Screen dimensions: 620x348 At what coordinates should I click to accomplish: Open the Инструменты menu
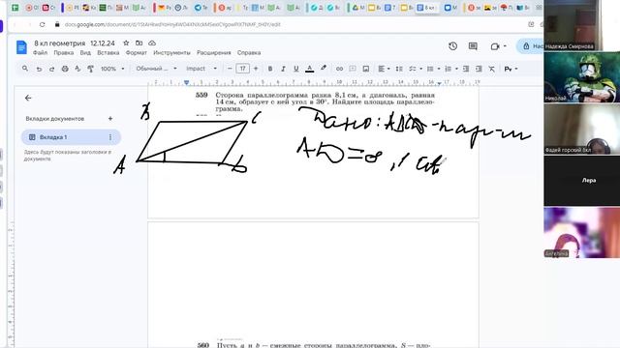click(171, 52)
